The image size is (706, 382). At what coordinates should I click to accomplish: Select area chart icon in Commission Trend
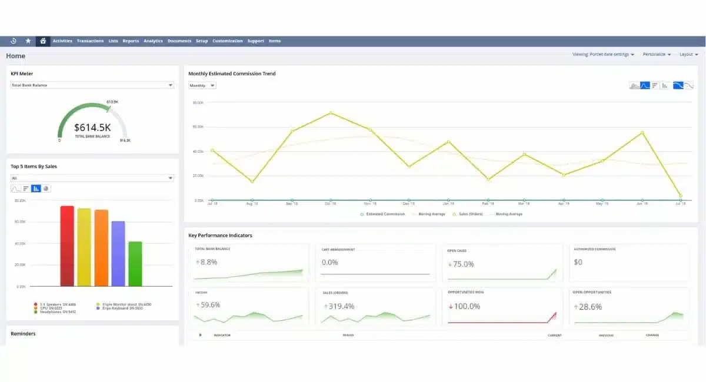[634, 85]
